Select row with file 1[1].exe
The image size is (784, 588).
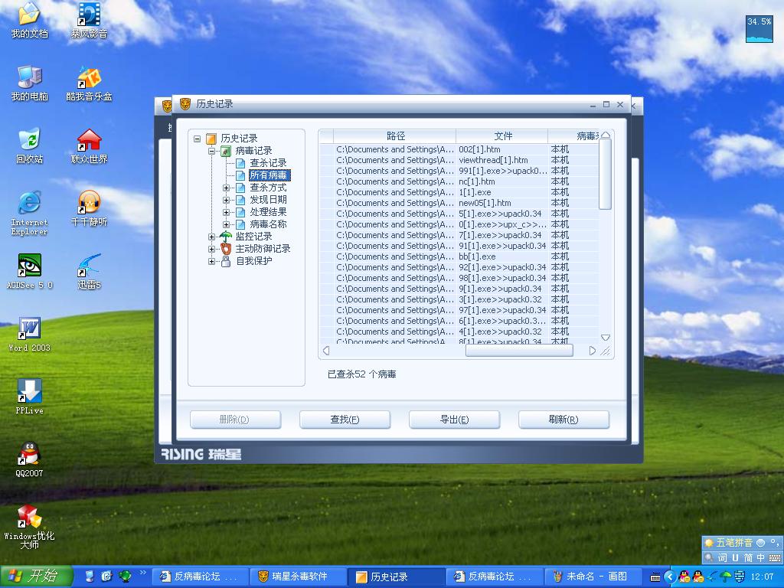[459, 192]
